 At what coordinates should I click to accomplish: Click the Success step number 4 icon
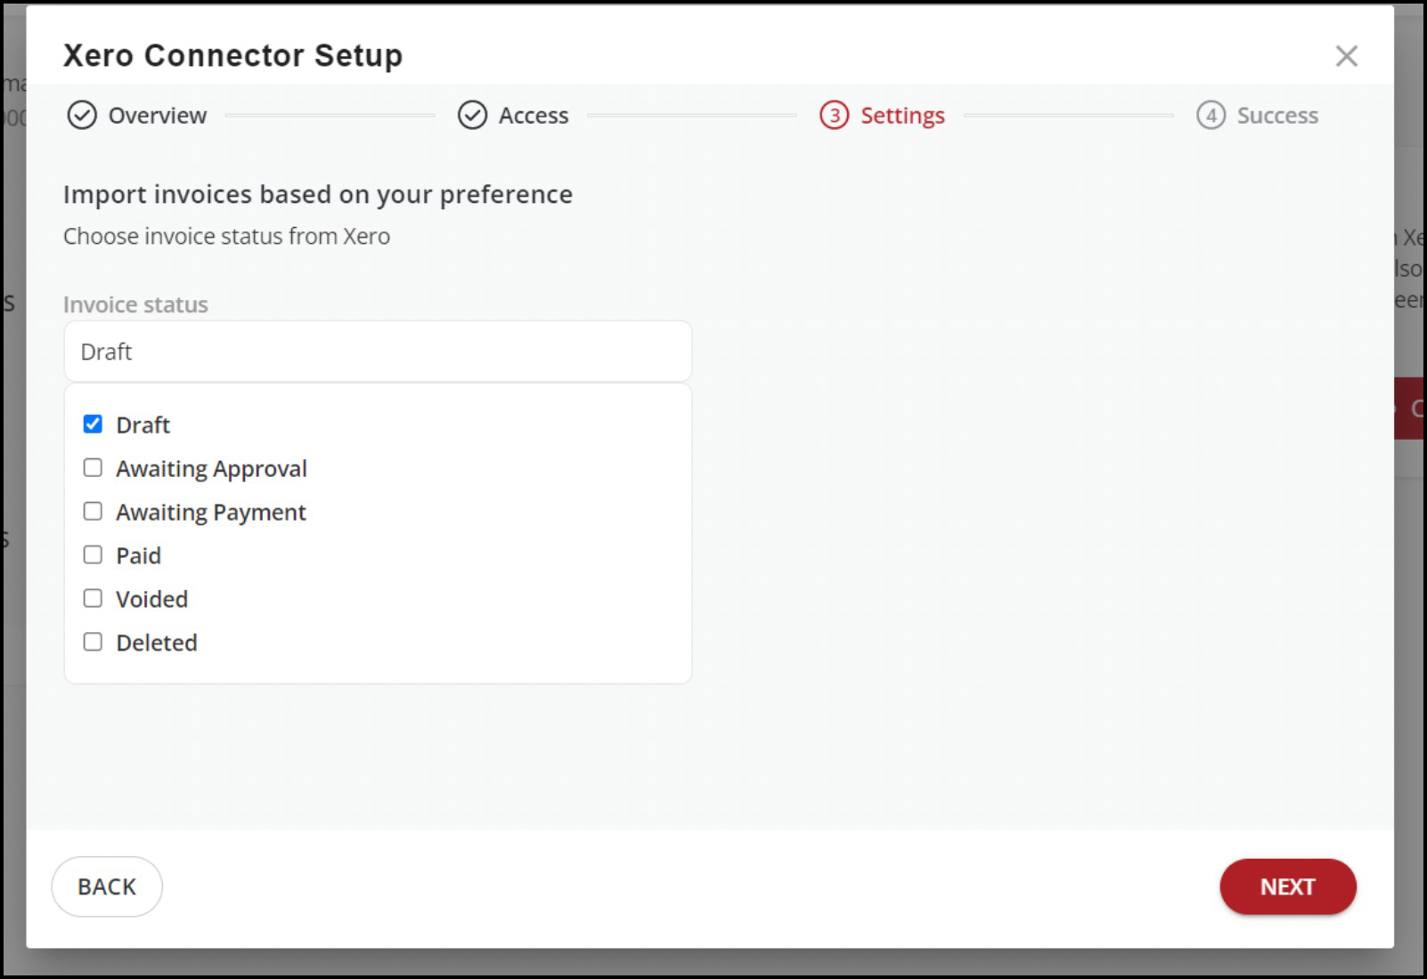(x=1211, y=116)
